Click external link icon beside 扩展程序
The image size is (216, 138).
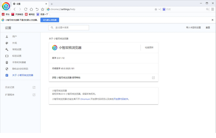click(x=34, y=95)
